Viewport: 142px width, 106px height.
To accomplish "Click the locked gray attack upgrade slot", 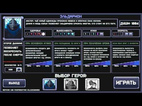I will [x=102, y=34].
